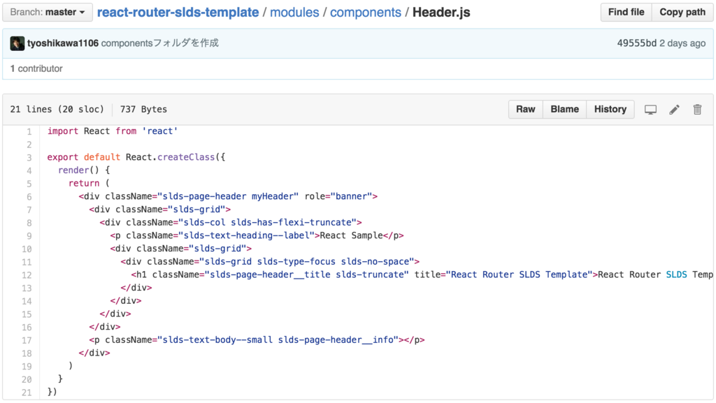
Task: Open file in GitHub Desktop via monitor icon
Action: click(650, 109)
